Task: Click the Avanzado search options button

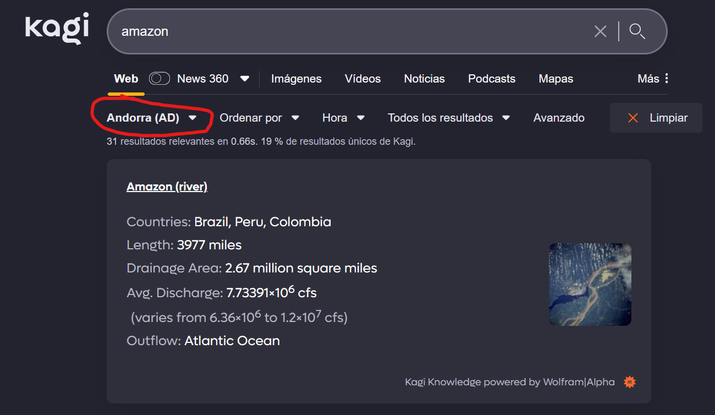Action: (x=559, y=118)
